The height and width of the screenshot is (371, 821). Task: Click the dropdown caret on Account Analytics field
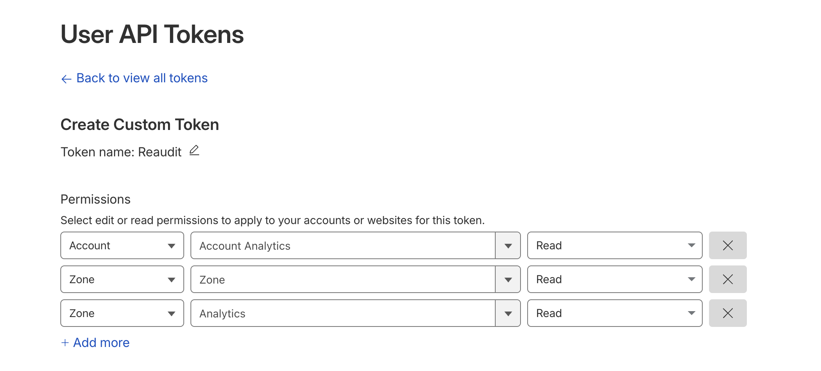[508, 245]
